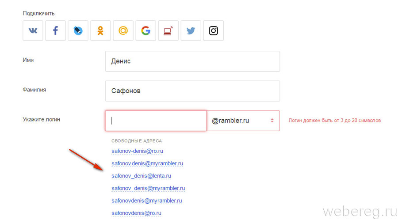Click the Укажите логин label
Screen dimensions: 398x220
(x=42, y=119)
